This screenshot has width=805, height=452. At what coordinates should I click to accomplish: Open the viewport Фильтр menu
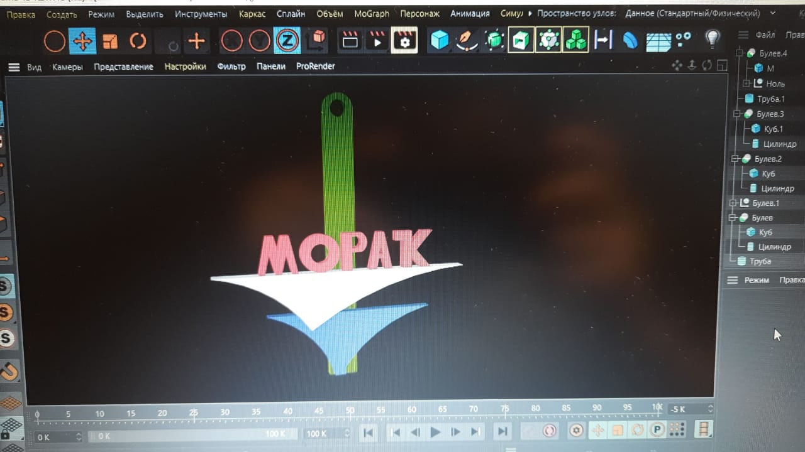click(x=231, y=67)
